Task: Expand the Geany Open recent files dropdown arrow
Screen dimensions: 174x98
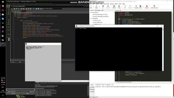Action: [99, 7]
